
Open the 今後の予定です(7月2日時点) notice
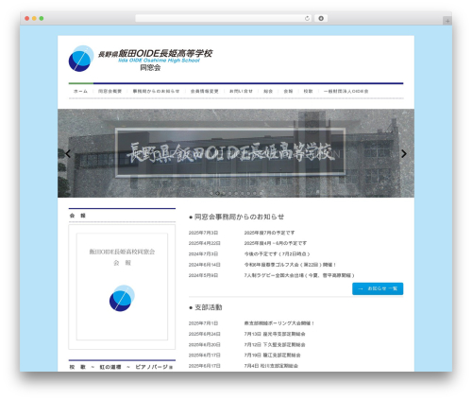pyautogui.click(x=278, y=253)
